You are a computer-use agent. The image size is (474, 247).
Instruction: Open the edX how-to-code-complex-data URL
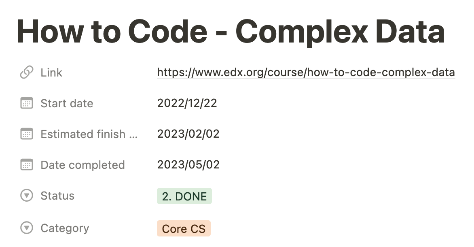[x=306, y=72]
